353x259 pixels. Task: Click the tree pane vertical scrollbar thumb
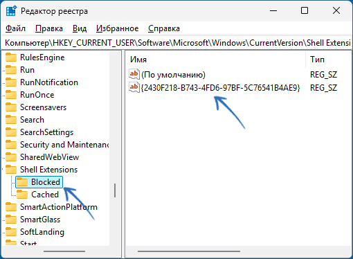(115, 190)
